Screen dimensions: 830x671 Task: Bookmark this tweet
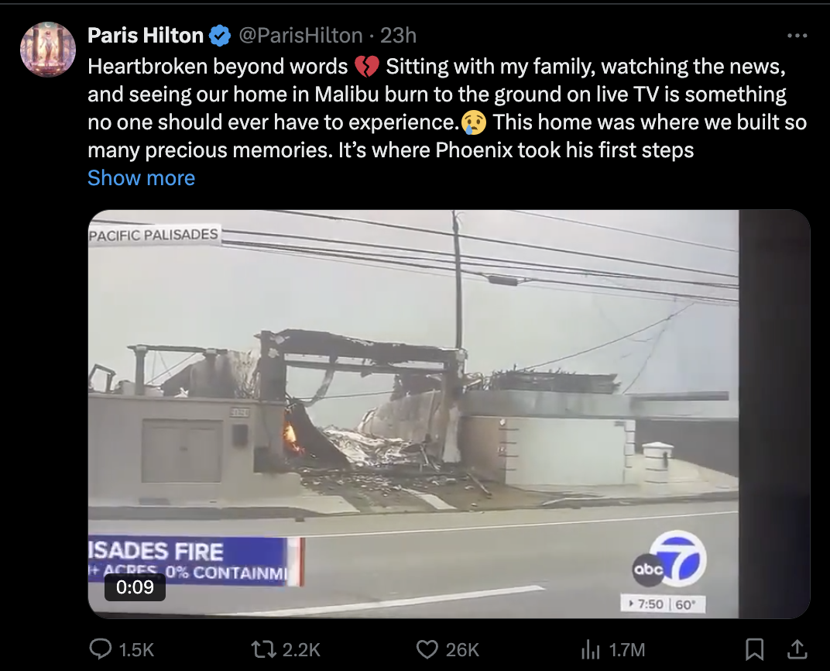click(754, 649)
